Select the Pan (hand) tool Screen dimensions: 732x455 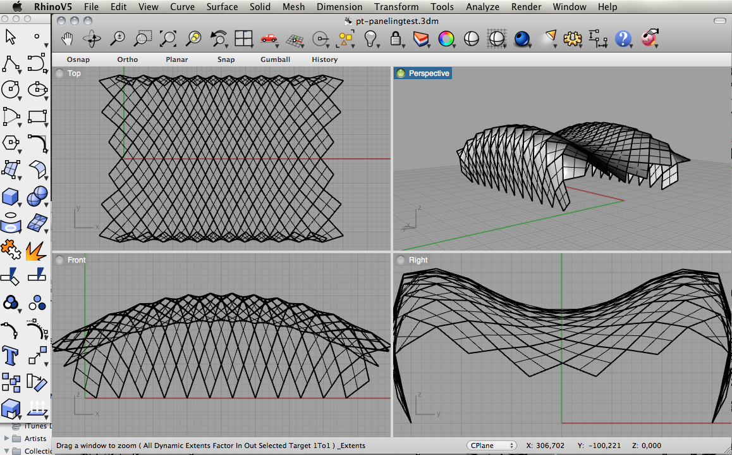(x=68, y=39)
